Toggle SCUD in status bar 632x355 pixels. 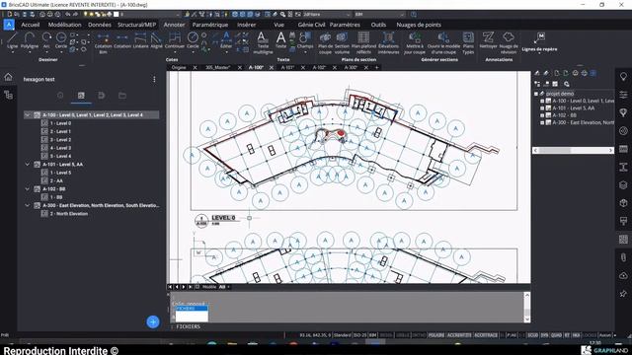tap(532, 335)
